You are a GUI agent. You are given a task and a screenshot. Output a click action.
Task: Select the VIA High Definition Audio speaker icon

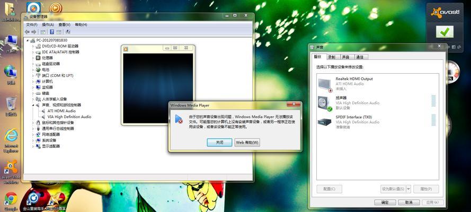coord(43,117)
